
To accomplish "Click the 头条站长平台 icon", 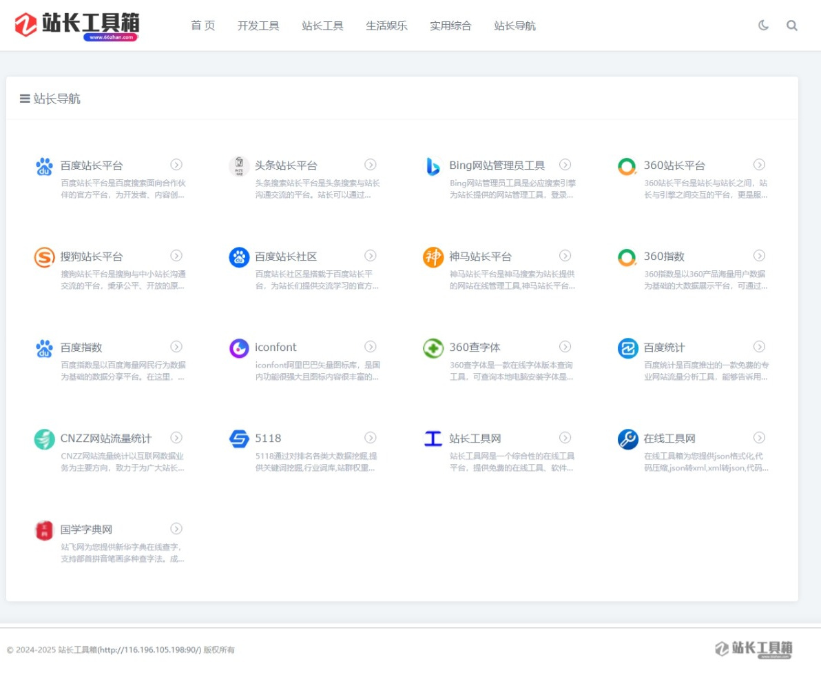I will click(x=239, y=166).
